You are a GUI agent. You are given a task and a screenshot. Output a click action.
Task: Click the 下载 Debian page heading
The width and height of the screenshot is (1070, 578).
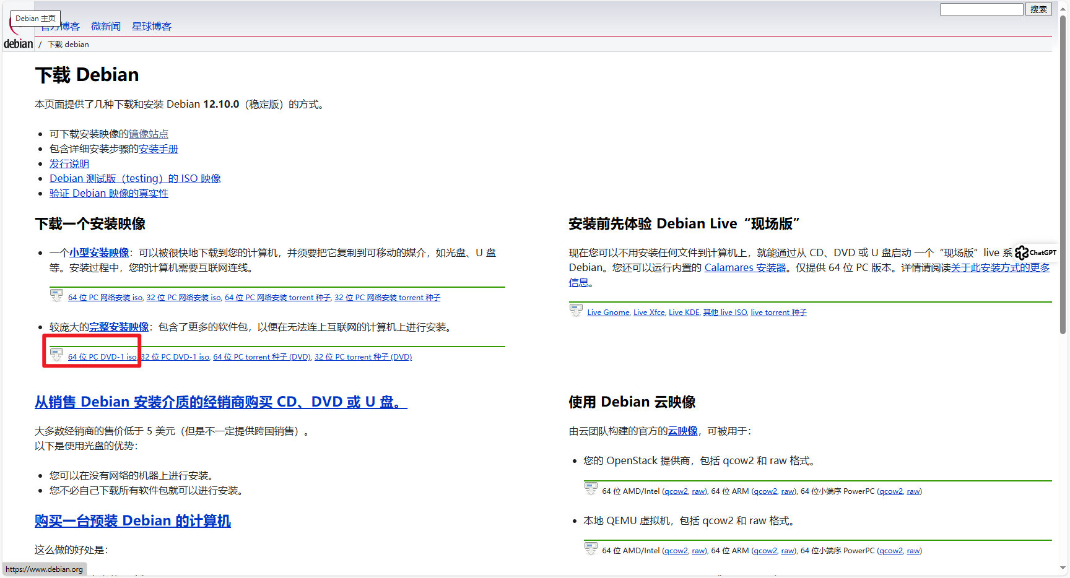pos(87,75)
